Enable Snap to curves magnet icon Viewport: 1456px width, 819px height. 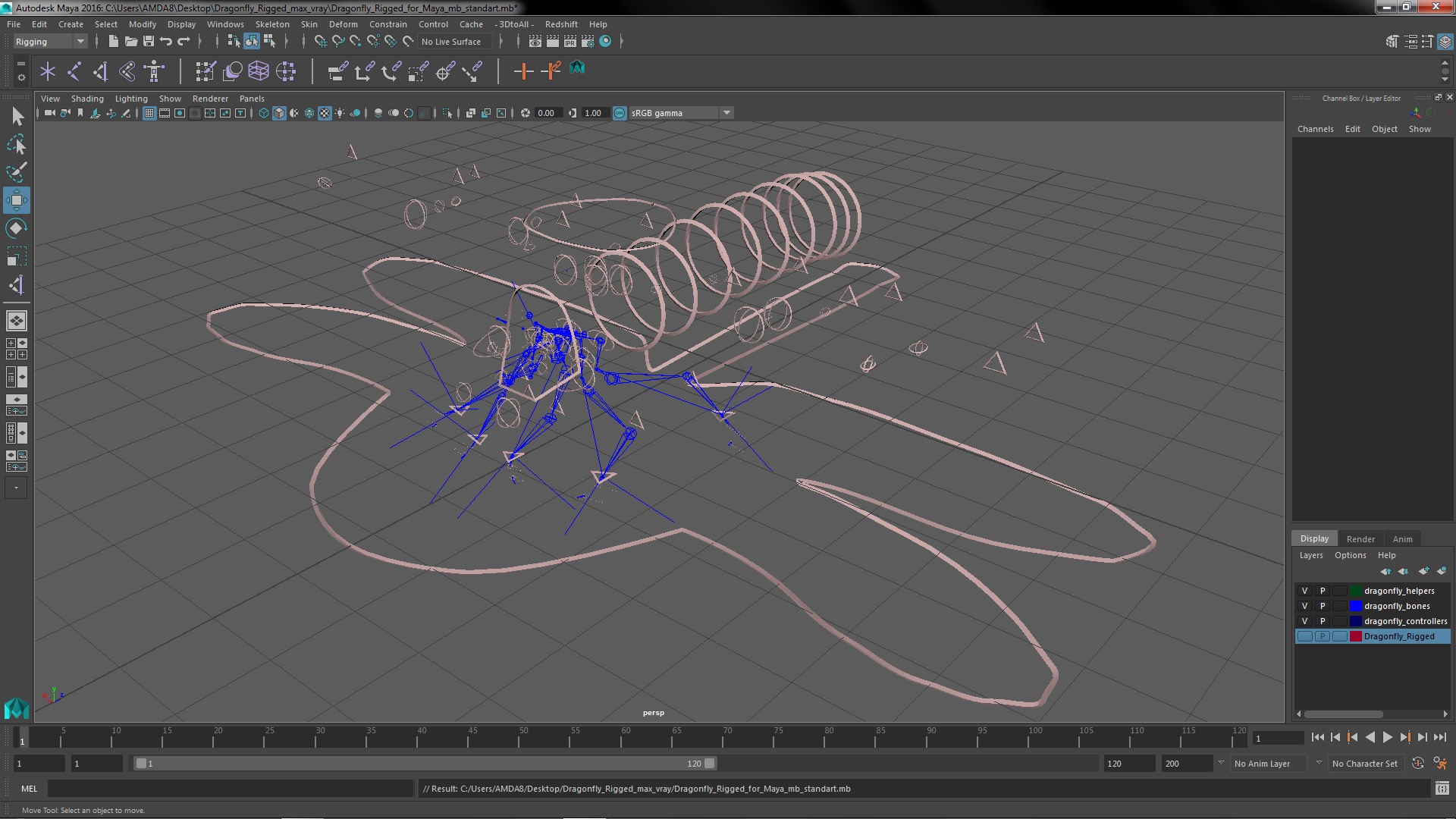[x=338, y=42]
